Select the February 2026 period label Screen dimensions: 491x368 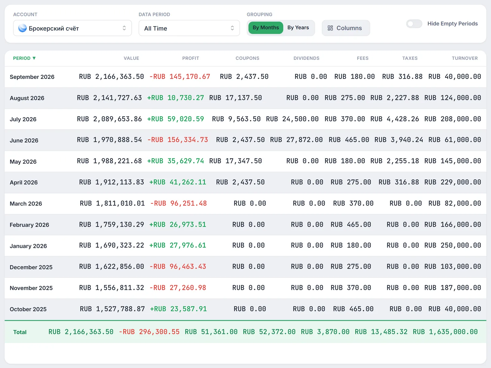pyautogui.click(x=29, y=225)
